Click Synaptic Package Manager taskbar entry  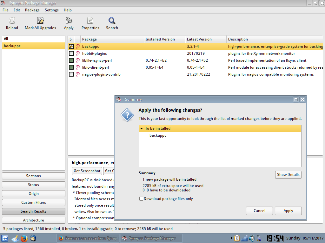tap(151, 239)
